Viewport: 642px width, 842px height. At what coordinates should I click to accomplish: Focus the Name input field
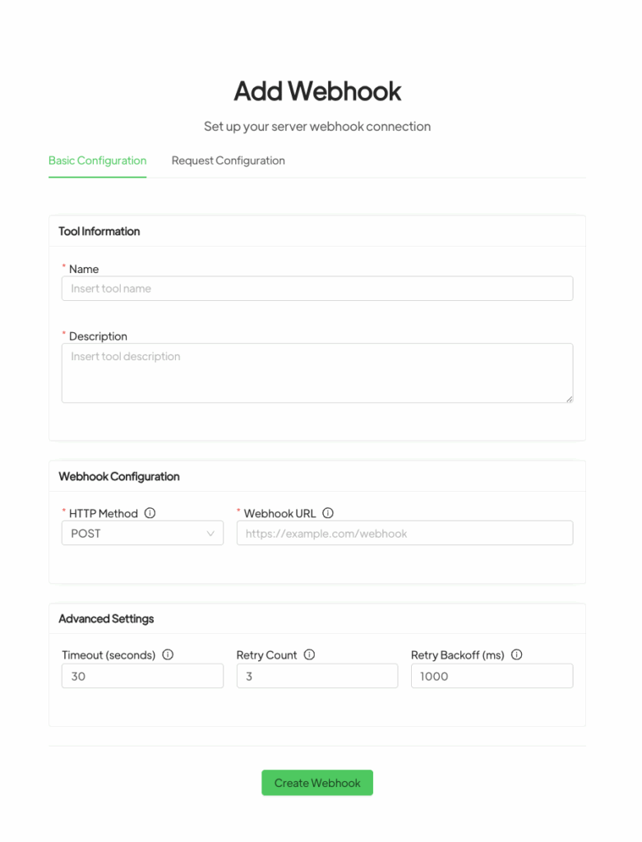(317, 289)
